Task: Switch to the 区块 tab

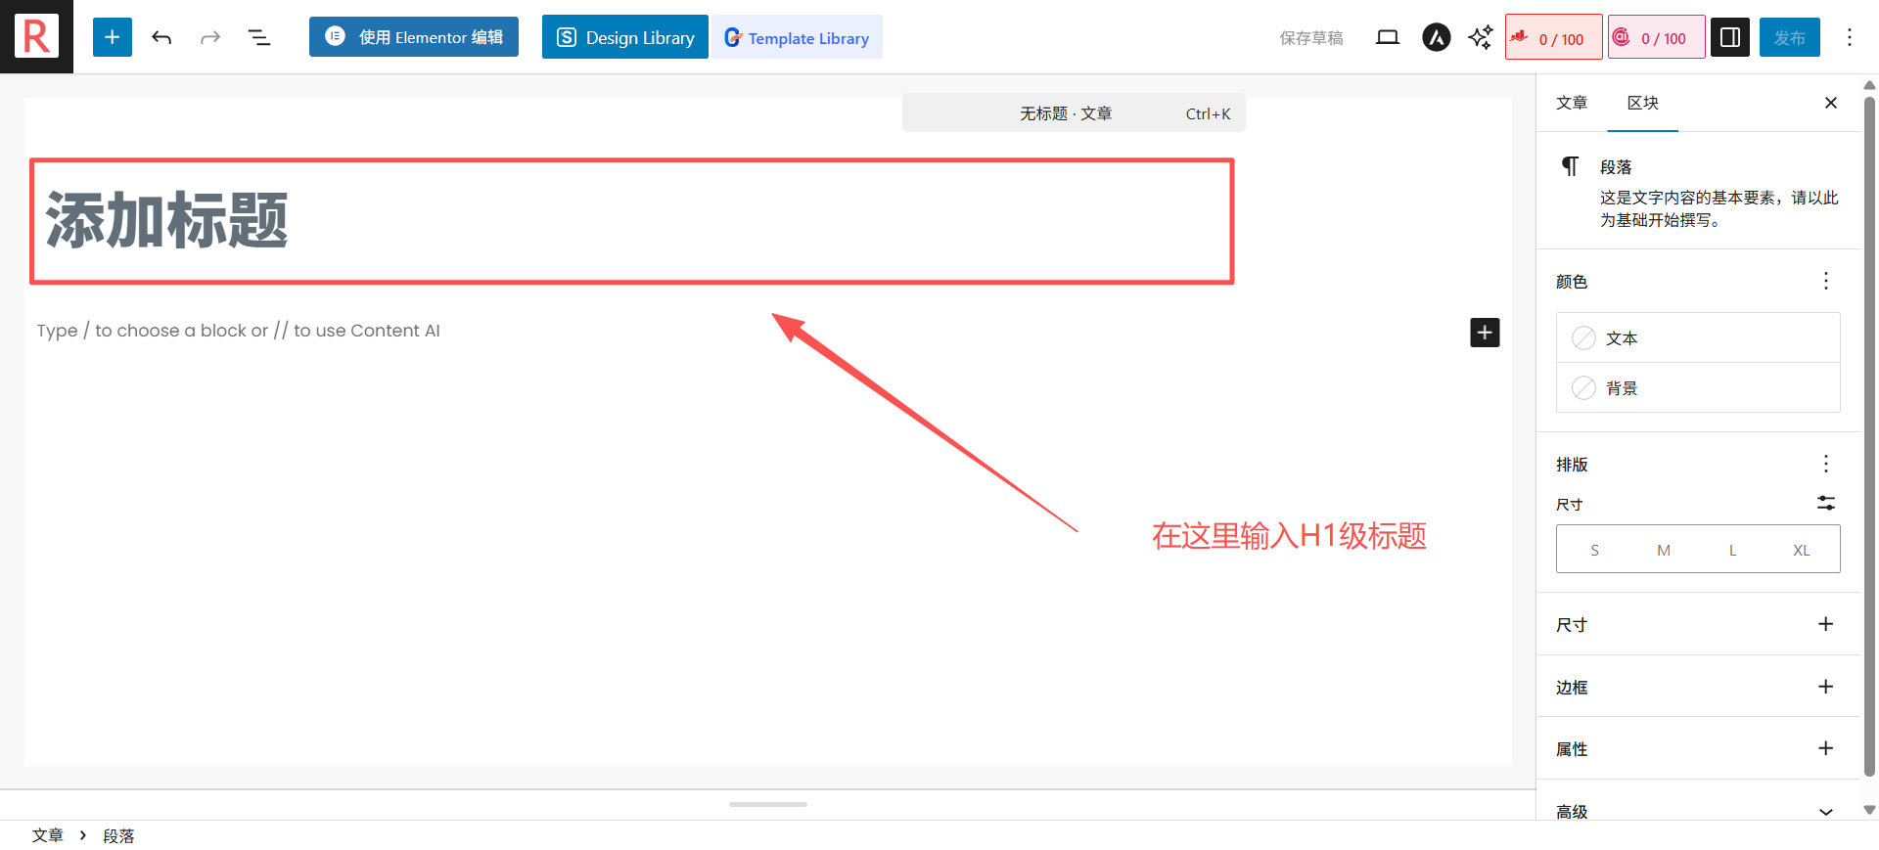Action: pyautogui.click(x=1642, y=103)
